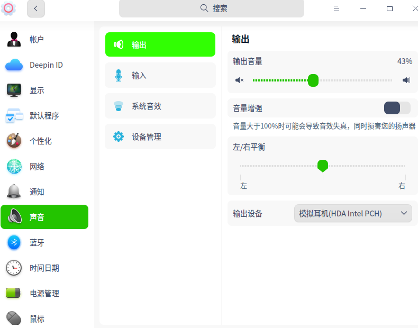Open 蓝牙 settings

click(44, 242)
